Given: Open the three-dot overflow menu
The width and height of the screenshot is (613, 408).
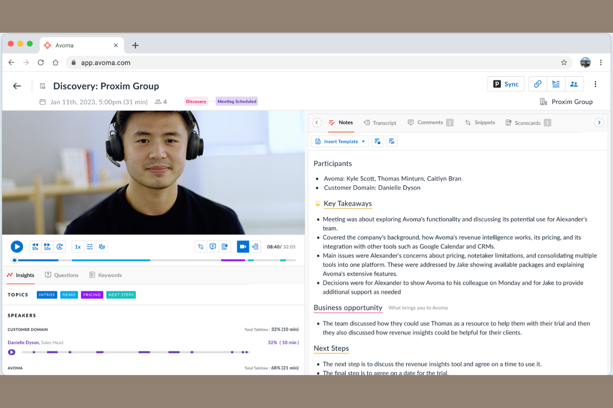Looking at the screenshot, I should coord(595,84).
